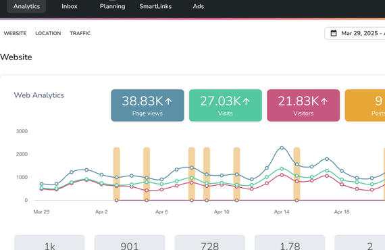Go to the Inbox tab

[70, 6]
